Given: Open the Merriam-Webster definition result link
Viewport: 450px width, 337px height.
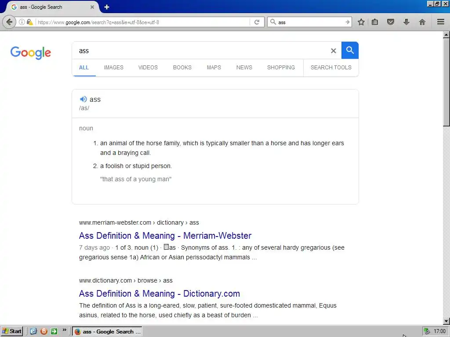Looking at the screenshot, I should click(165, 236).
